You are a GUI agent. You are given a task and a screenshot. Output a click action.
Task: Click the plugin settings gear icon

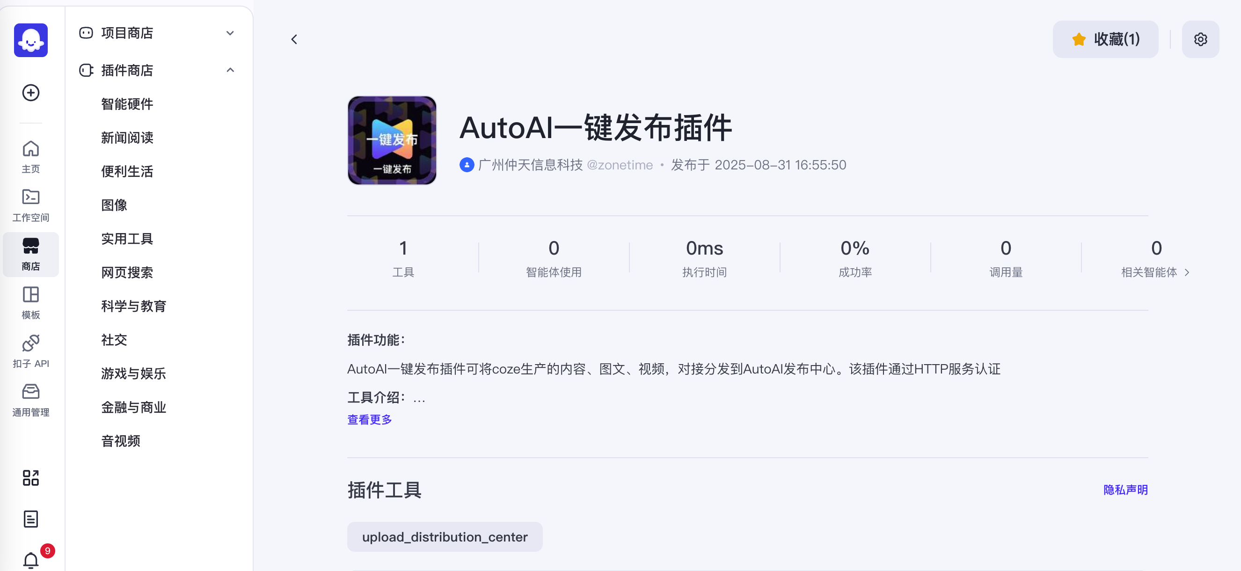click(x=1200, y=39)
